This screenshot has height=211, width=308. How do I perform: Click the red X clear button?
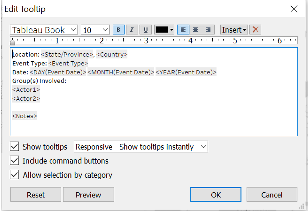[x=255, y=30]
